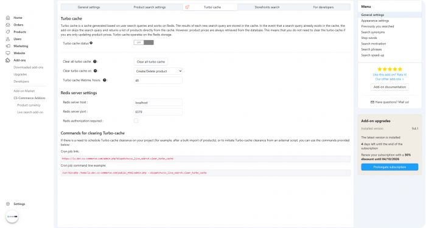Click the cron job link URL text
The width and height of the screenshot is (426, 228).
(117, 159)
